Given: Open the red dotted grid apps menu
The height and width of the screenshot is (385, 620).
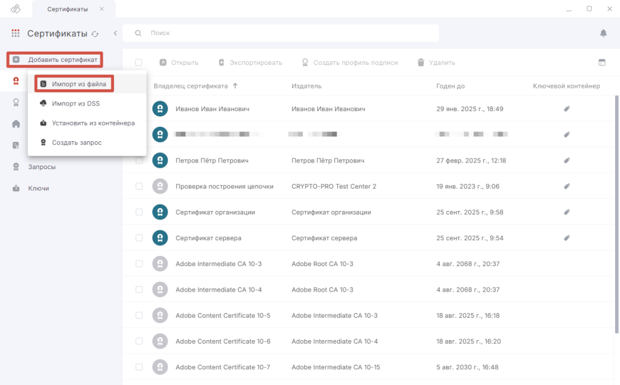Looking at the screenshot, I should coord(15,33).
